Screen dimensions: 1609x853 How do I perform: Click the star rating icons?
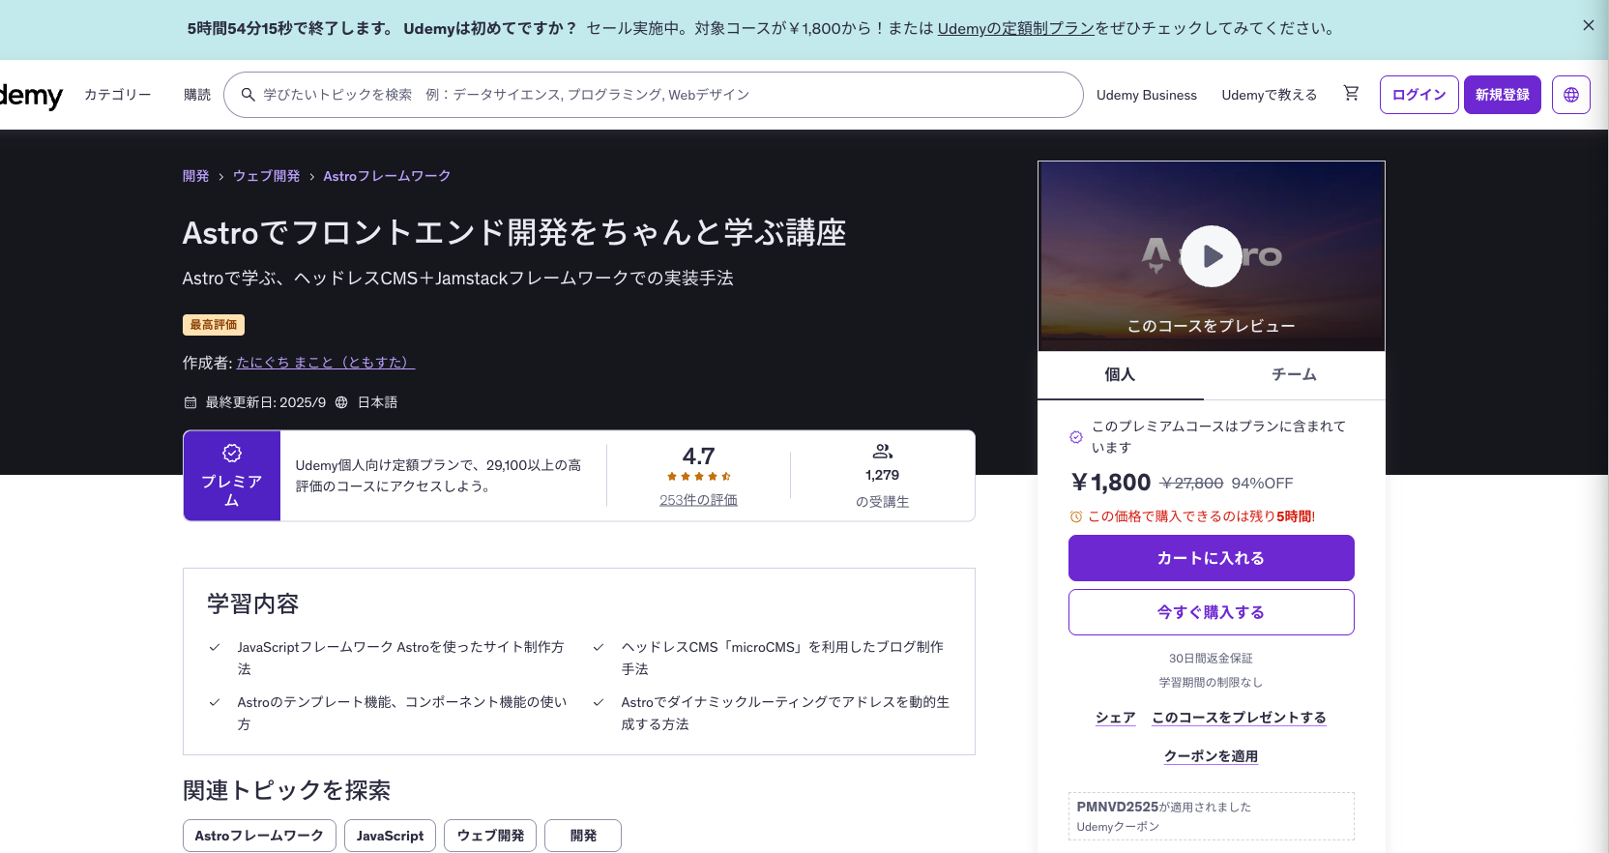[698, 476]
